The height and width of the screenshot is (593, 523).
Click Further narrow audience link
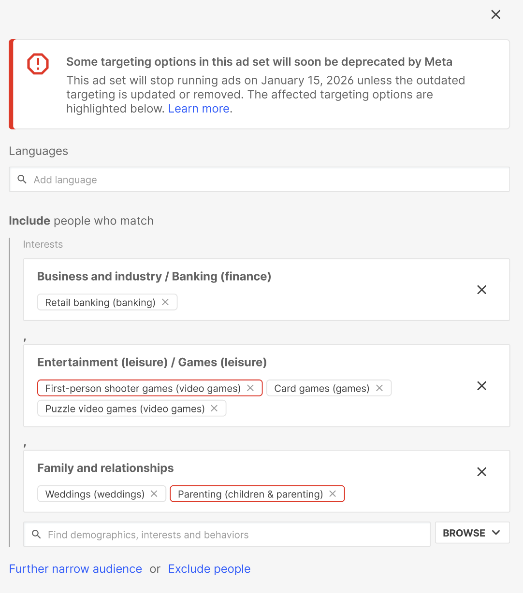(x=75, y=569)
